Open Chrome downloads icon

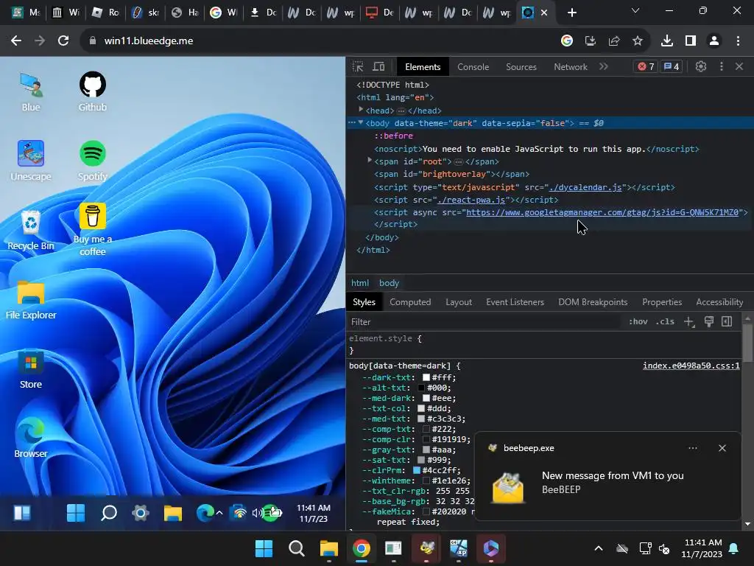point(667,41)
